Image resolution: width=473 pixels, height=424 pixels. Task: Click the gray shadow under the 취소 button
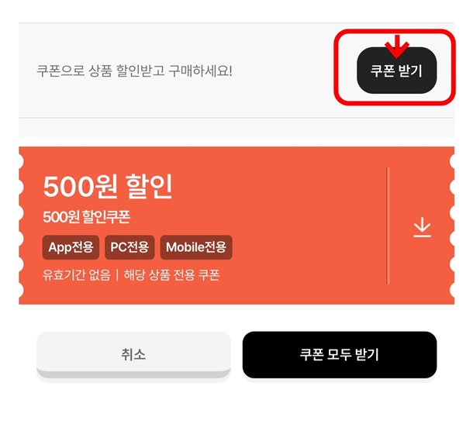pyautogui.click(x=133, y=374)
